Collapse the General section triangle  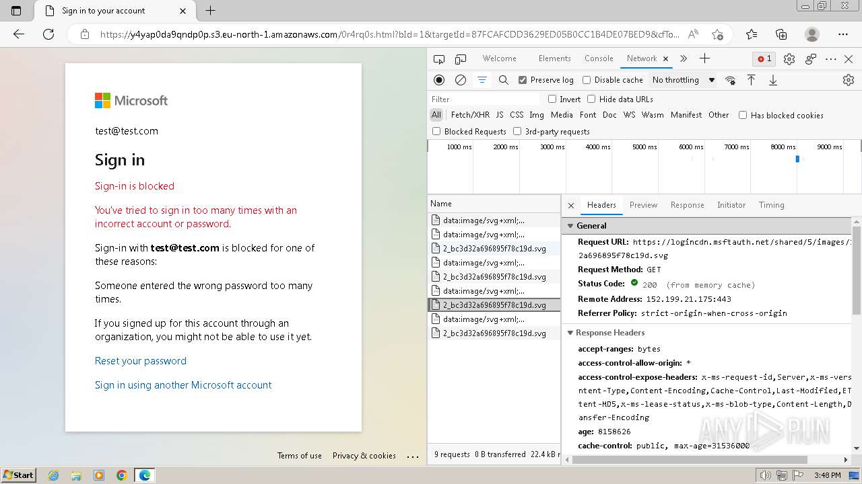pos(570,226)
